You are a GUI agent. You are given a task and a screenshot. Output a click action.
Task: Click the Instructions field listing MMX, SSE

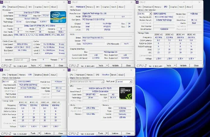pos(40,35)
